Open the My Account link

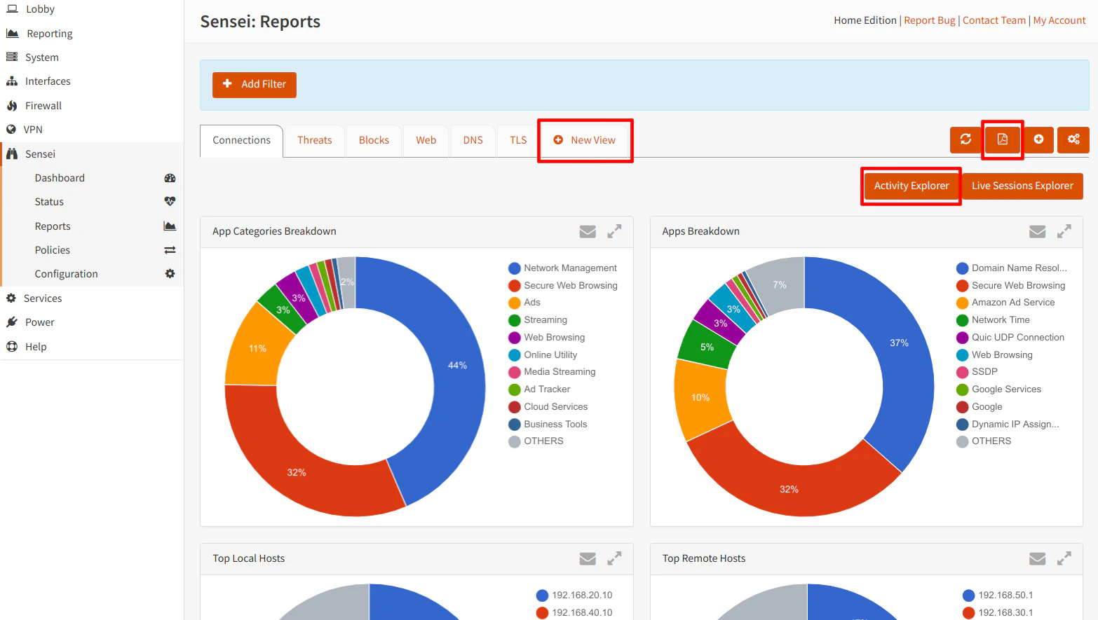[x=1059, y=20]
